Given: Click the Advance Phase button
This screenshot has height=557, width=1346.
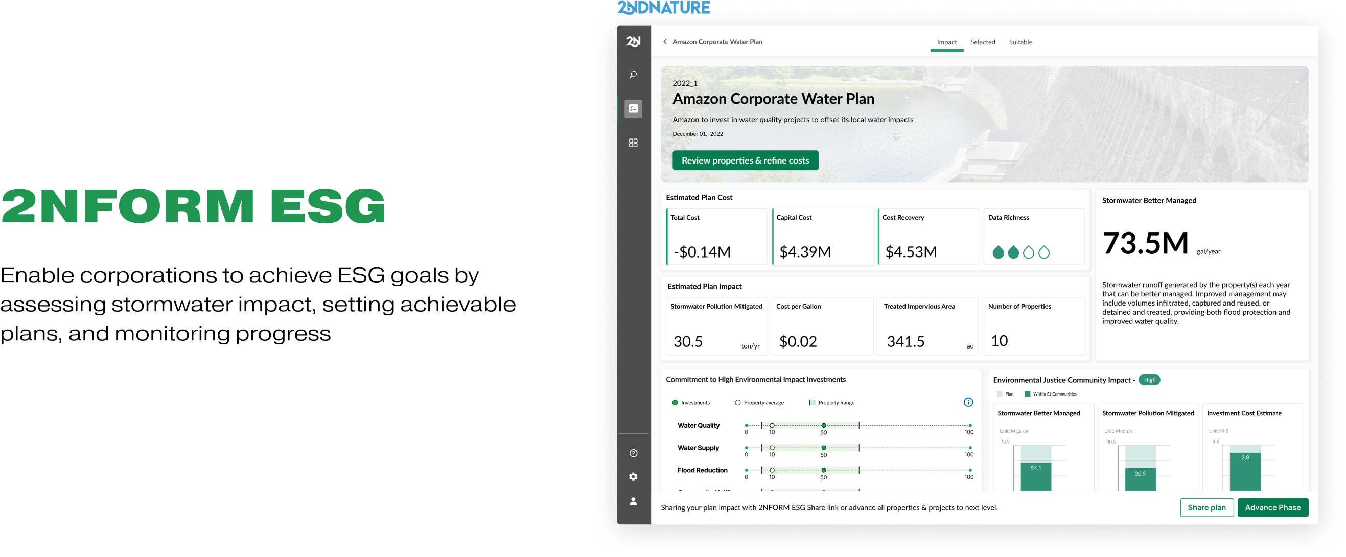Looking at the screenshot, I should click(x=1272, y=507).
